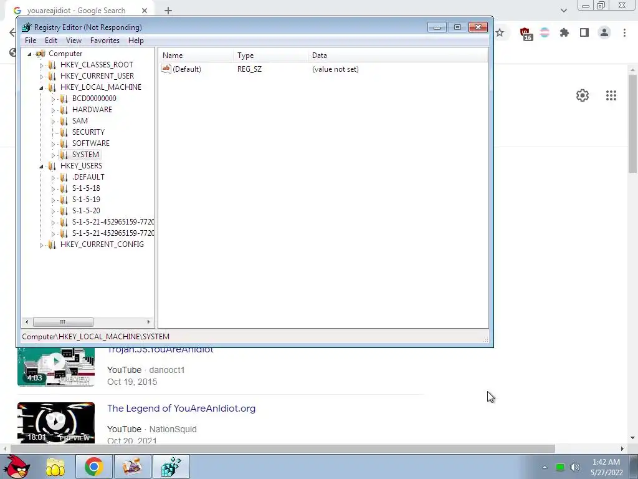Open the Google apps grid
The width and height of the screenshot is (638, 479).
coord(611,95)
